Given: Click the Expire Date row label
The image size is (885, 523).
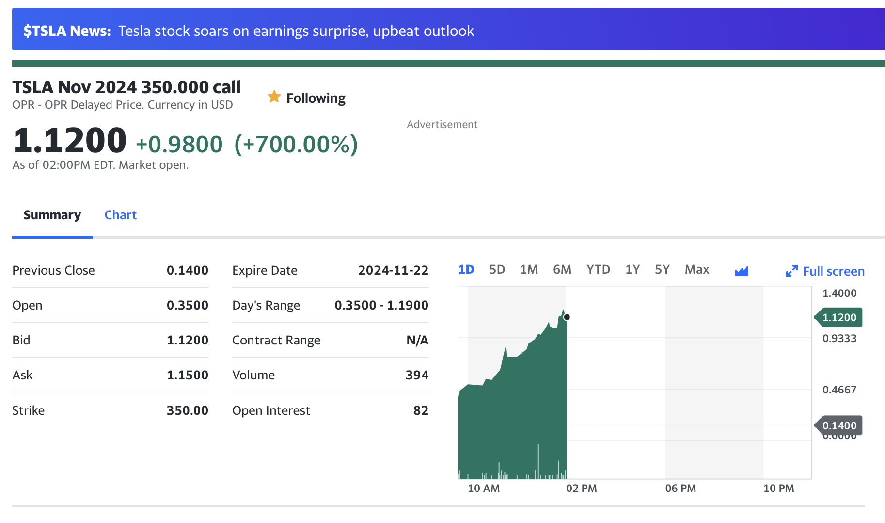Looking at the screenshot, I should [x=265, y=270].
